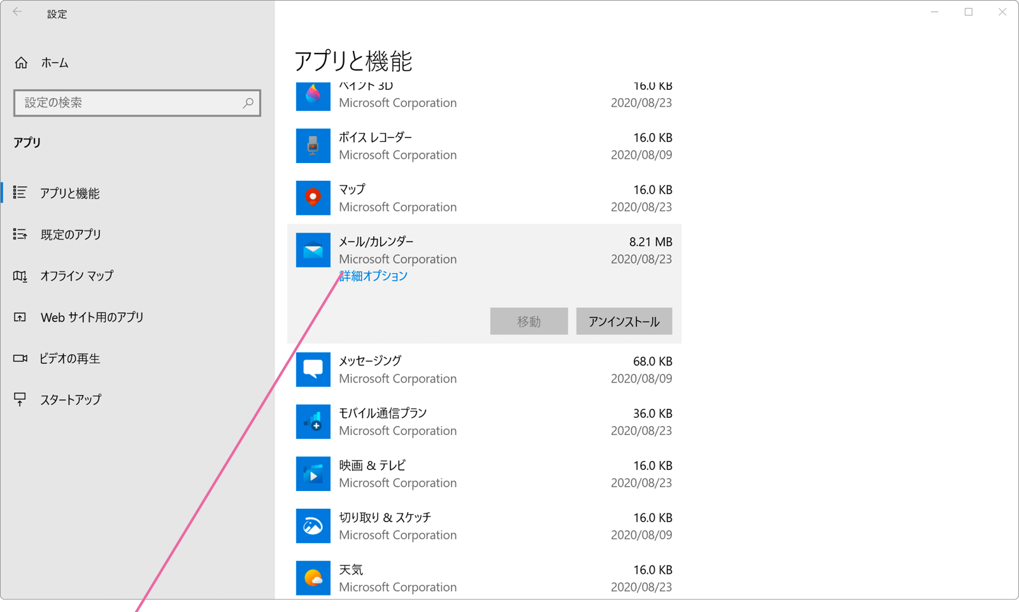Select the マップ app name
The height and width of the screenshot is (612, 1019).
(x=352, y=190)
